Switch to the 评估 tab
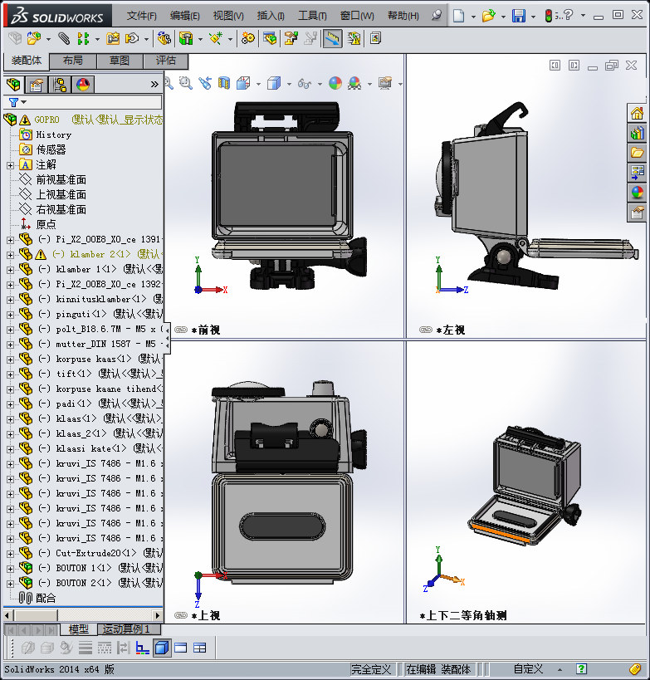650x680 pixels. pos(166,61)
